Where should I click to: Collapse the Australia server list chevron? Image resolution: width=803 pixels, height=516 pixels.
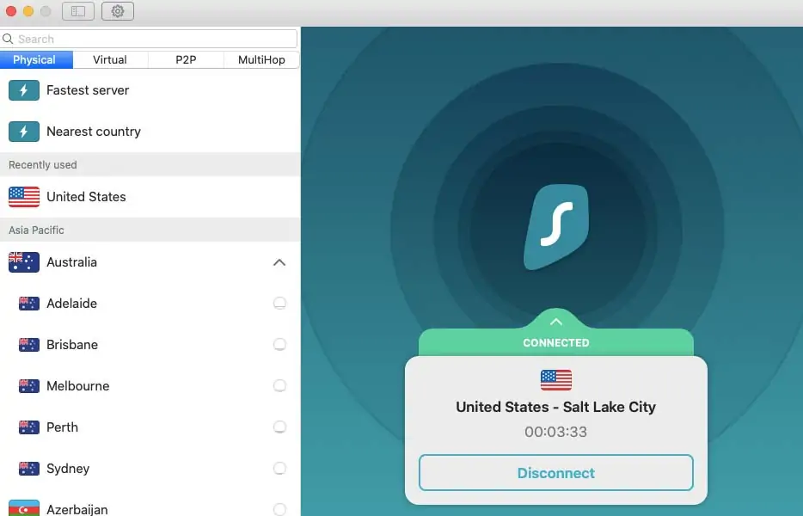pos(279,262)
